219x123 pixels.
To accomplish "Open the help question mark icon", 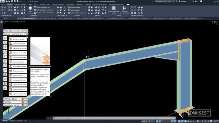I will click(201, 1).
